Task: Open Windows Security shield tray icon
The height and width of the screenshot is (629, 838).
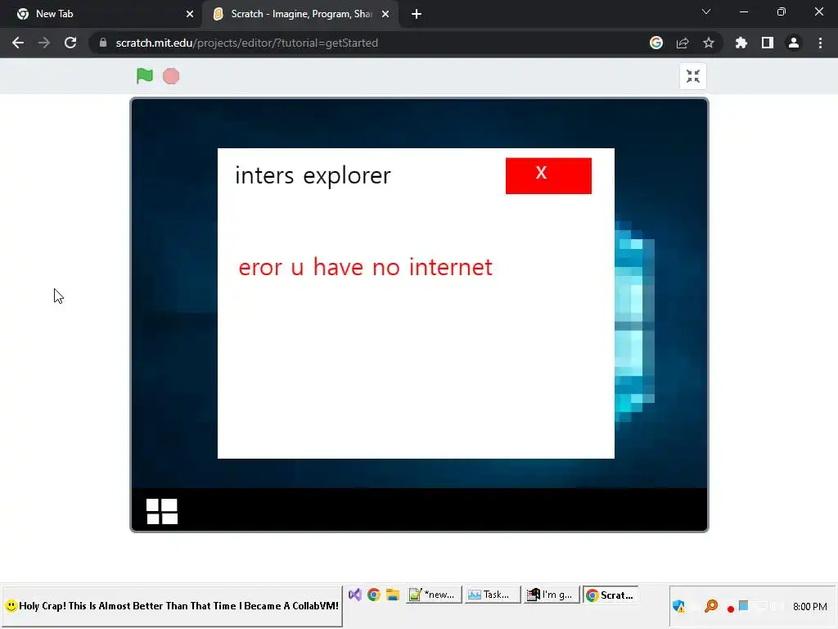Action: pyautogui.click(x=678, y=606)
